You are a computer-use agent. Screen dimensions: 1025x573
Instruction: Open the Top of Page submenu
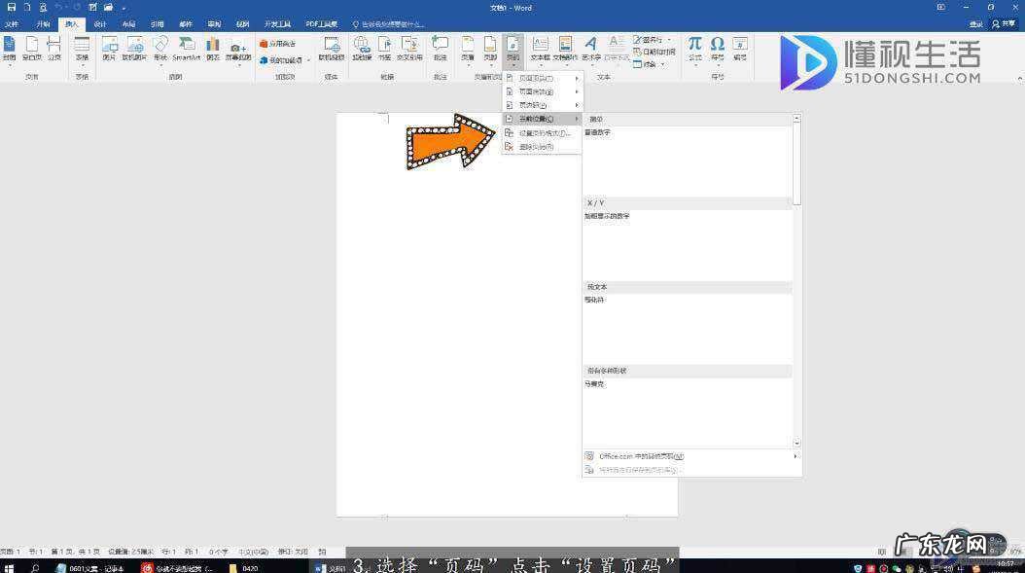(541, 78)
